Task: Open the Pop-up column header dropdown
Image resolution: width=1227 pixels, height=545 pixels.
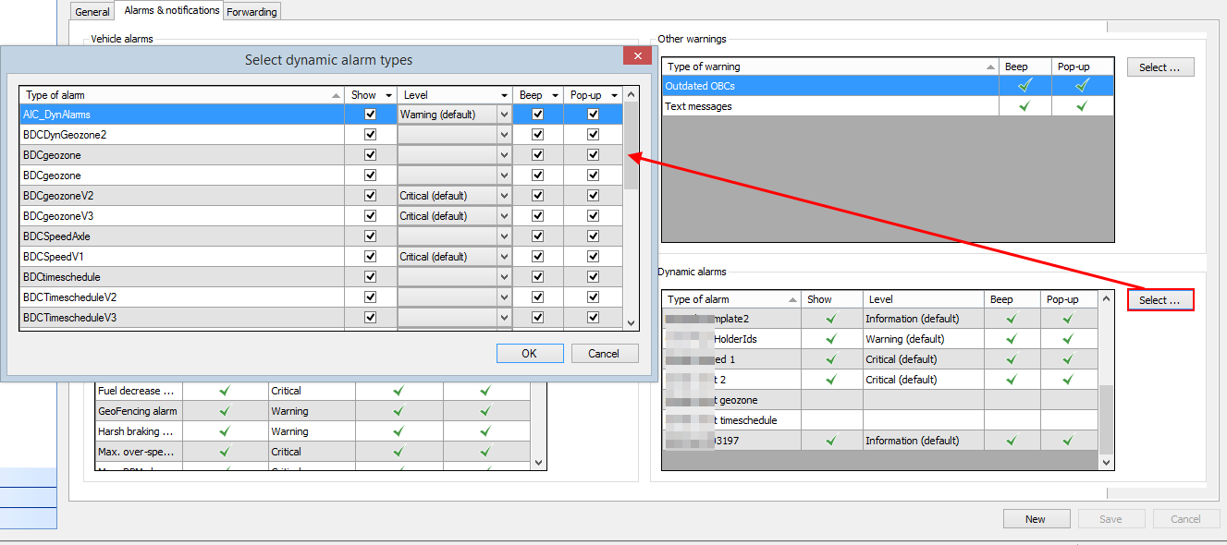Action: click(614, 95)
